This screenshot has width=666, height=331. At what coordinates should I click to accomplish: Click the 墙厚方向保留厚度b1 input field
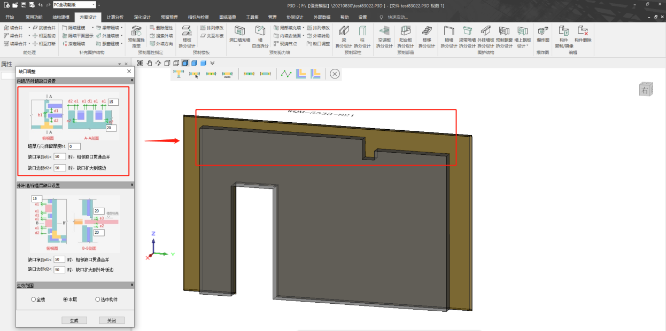(x=74, y=146)
